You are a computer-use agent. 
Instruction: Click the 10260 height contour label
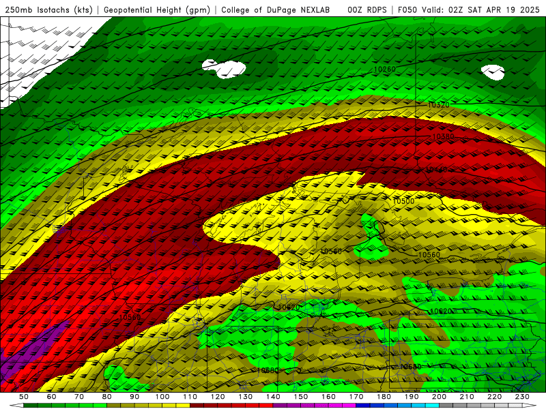coord(385,70)
